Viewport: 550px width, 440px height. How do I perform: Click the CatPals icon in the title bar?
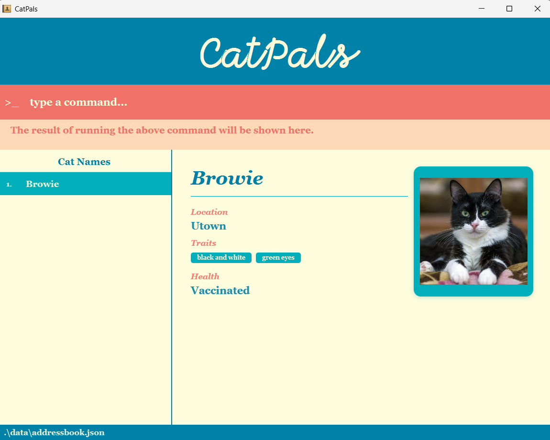(x=7, y=8)
